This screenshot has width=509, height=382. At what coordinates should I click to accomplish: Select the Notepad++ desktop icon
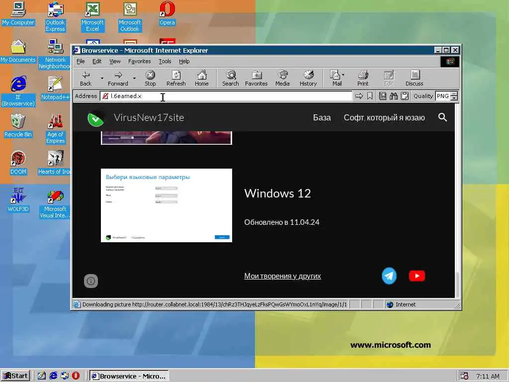point(55,88)
